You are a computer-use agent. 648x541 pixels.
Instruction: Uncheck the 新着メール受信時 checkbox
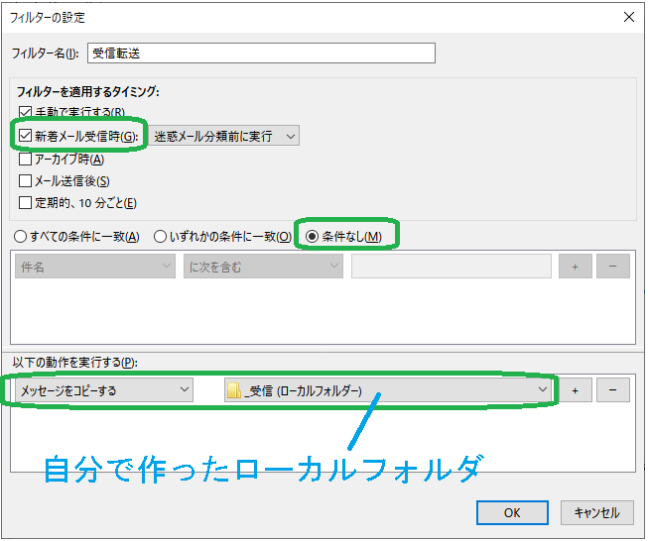(x=26, y=136)
